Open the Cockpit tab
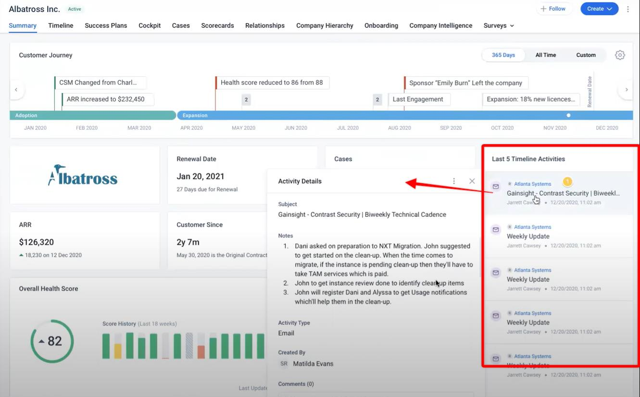Viewport: 640px width, 397px height. coord(150,25)
